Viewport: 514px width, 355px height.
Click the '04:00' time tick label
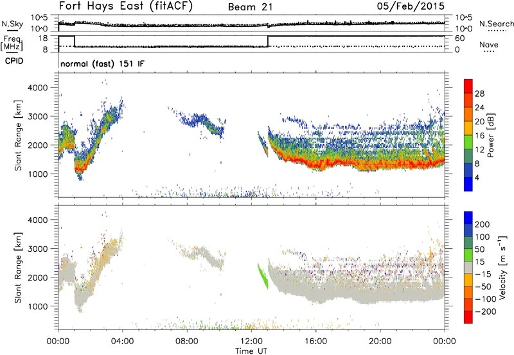[x=122, y=342]
